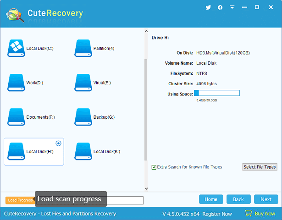Click the HD3:MsftVirtualDisk(120GB) value

point(223,53)
